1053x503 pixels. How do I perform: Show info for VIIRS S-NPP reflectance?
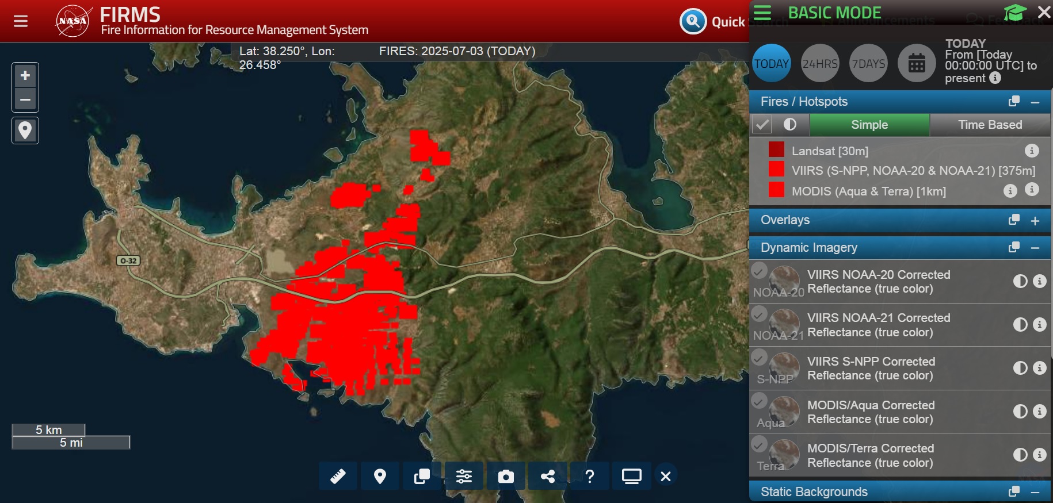tap(1039, 368)
